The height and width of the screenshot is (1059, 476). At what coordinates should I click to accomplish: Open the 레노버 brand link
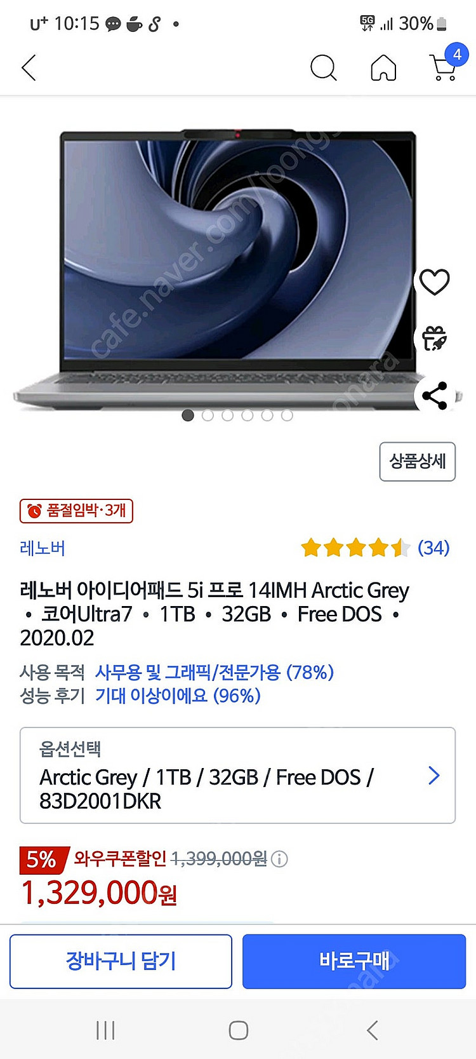point(43,548)
